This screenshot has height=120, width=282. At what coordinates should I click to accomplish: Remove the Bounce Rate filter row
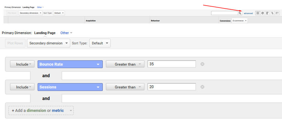[x=202, y=64]
